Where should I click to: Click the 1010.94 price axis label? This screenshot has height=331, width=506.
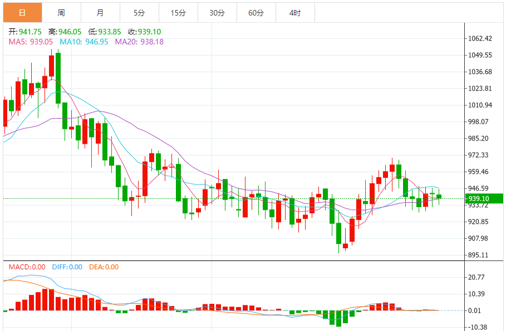click(480, 105)
